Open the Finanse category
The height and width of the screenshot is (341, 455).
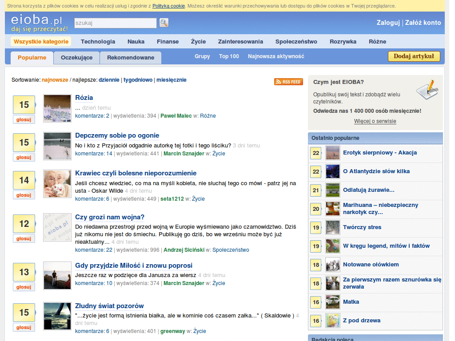pos(168,41)
